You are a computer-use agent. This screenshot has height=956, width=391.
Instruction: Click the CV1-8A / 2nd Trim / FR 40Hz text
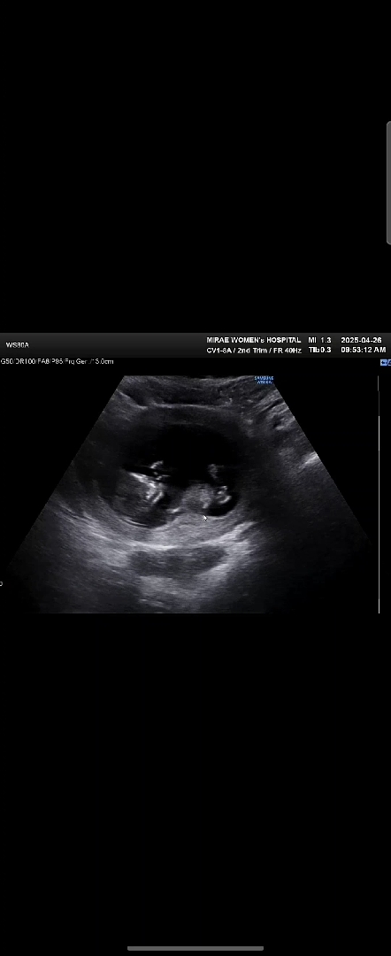254,351
